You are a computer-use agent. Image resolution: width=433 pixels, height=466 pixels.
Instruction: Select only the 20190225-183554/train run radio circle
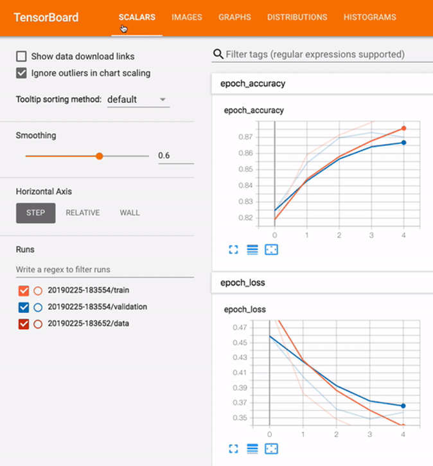[x=38, y=291]
